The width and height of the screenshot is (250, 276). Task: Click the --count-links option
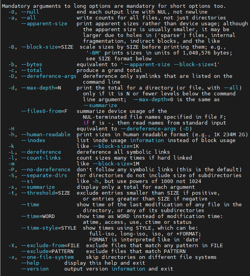41,158
